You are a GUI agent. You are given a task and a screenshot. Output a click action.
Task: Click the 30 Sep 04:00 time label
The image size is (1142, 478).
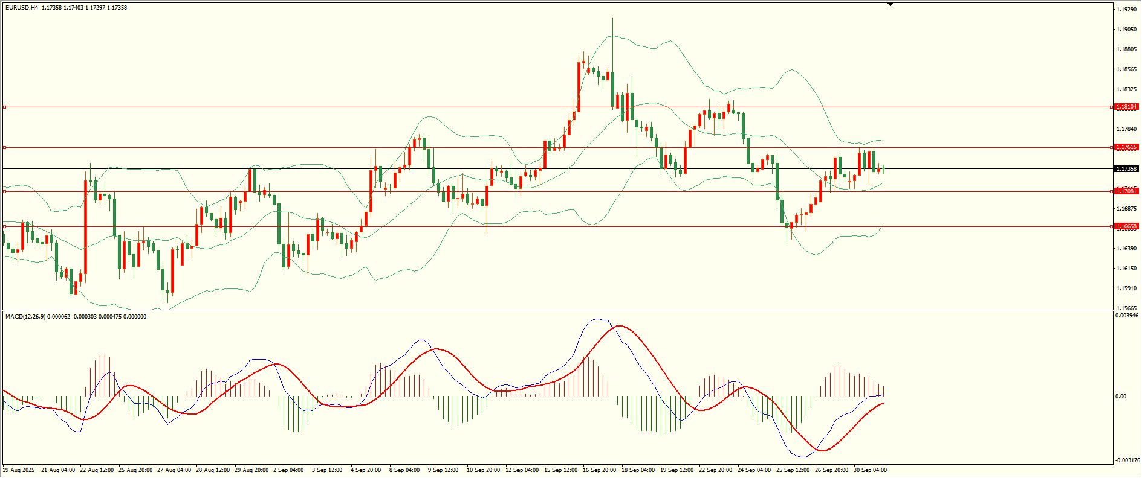[x=870, y=470]
